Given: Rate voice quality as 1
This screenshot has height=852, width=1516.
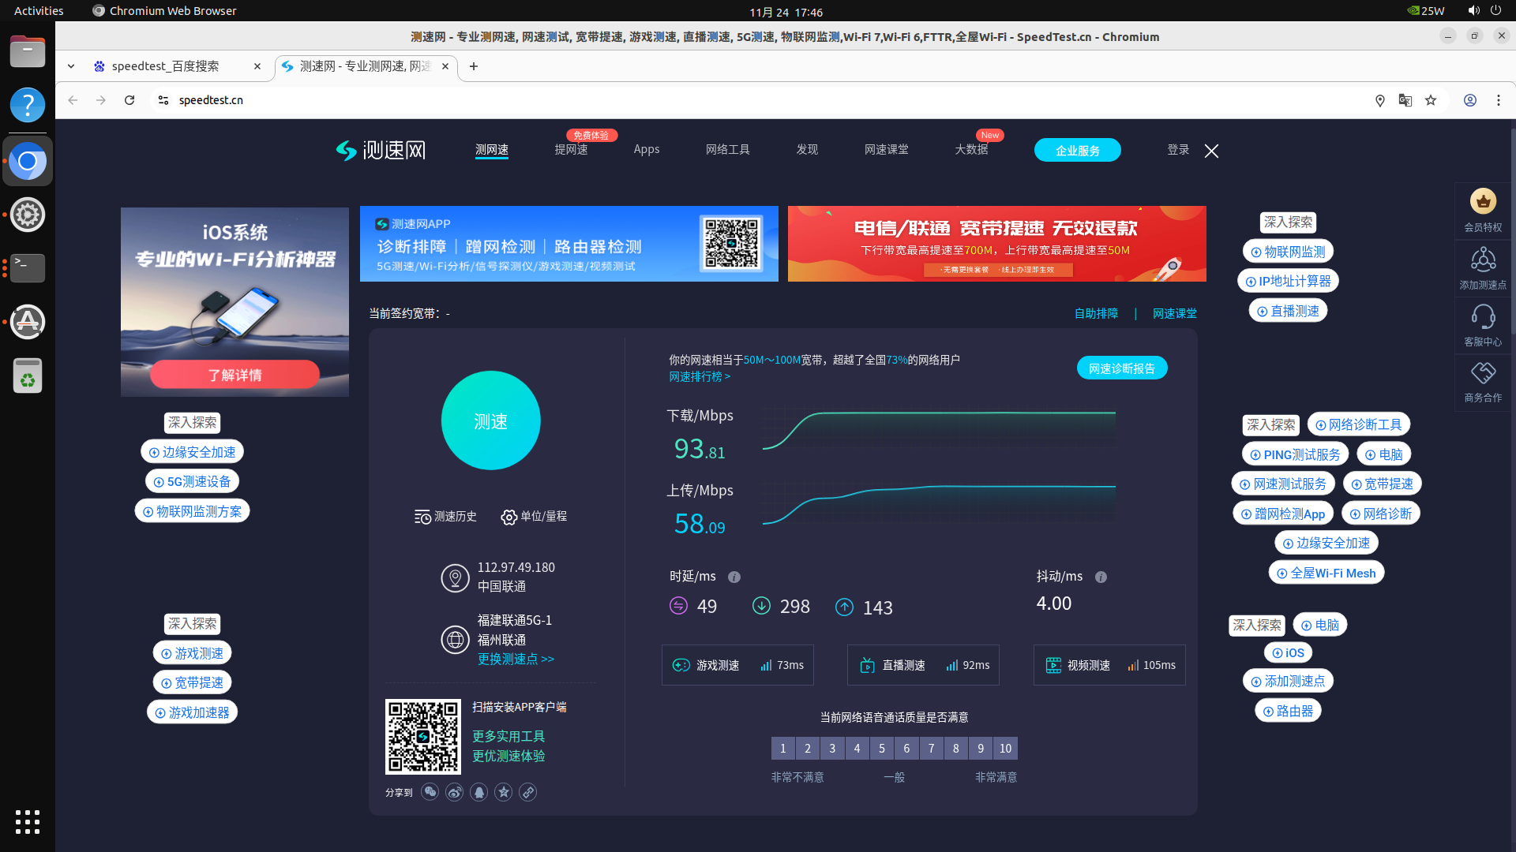Looking at the screenshot, I should 782,749.
